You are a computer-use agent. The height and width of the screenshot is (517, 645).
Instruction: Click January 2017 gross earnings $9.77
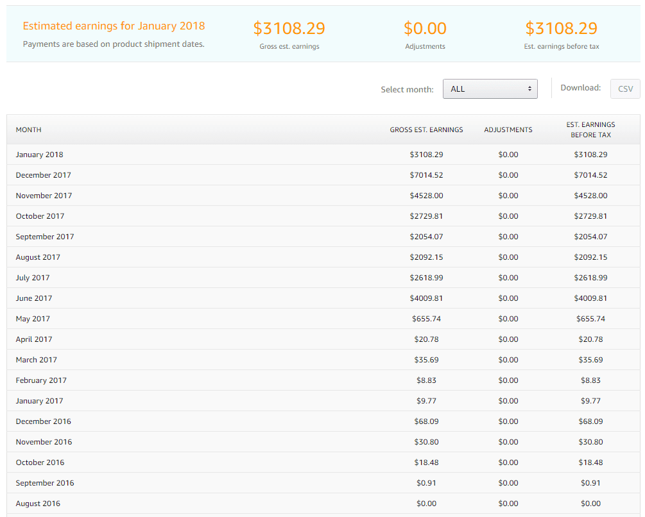[426, 401]
